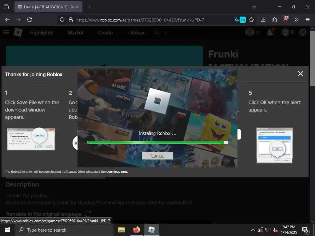The image size is (315, 236).
Task: List all tabs dropdown arrow
Action: [254, 7]
